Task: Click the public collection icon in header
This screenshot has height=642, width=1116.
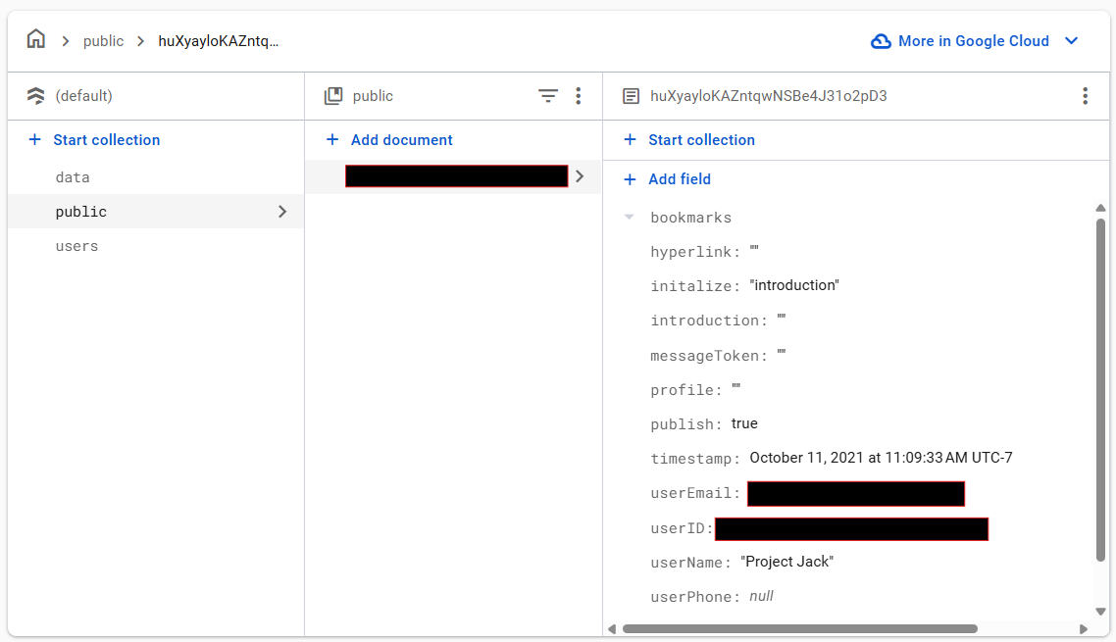Action: pyautogui.click(x=333, y=95)
